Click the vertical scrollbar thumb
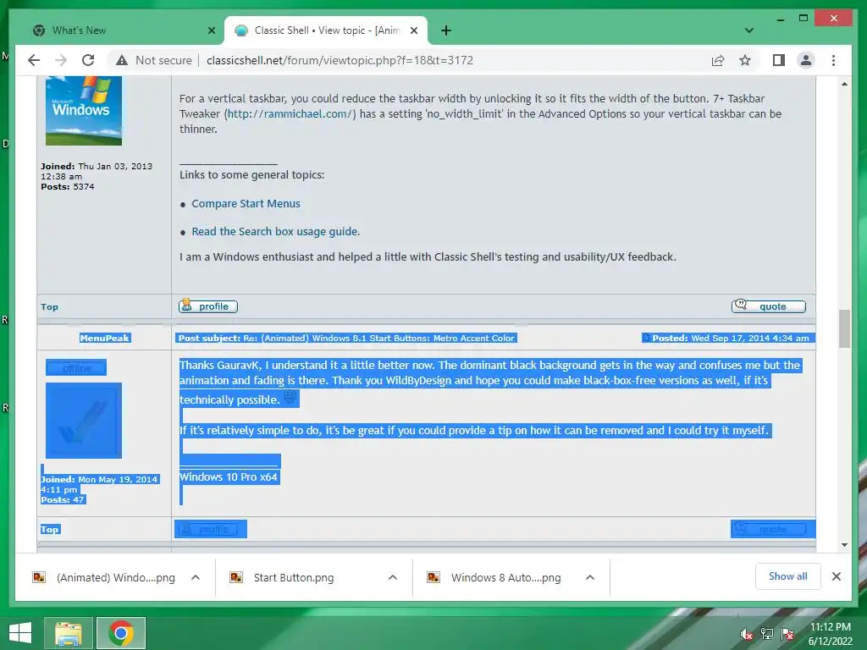 click(x=844, y=328)
